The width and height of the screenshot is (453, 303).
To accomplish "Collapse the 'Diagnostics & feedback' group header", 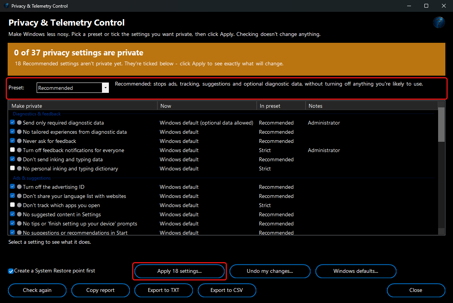I will tap(37, 114).
